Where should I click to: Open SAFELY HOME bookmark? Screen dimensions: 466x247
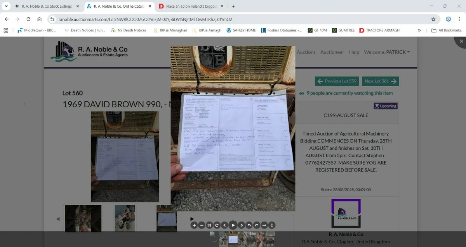[241, 30]
